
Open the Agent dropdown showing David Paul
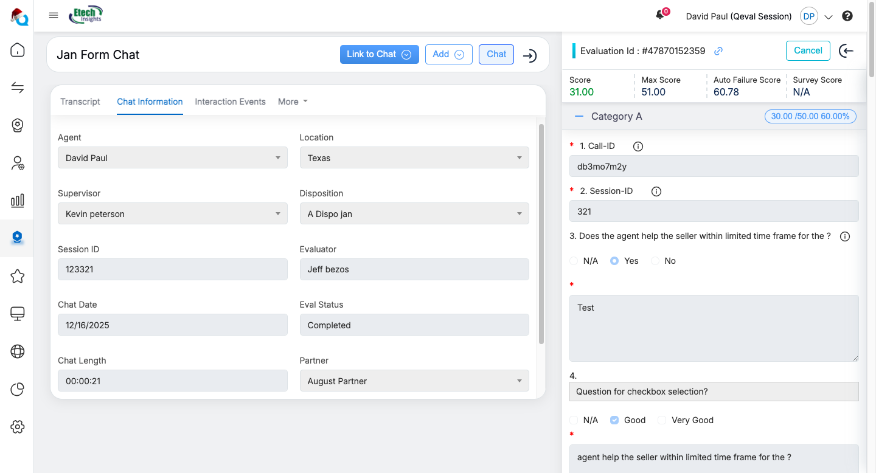[x=173, y=158]
